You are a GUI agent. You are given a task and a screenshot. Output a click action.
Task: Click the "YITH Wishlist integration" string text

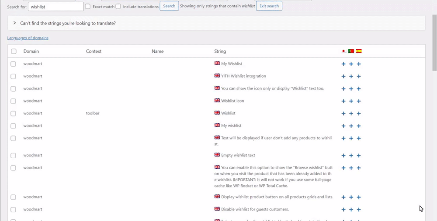(x=243, y=76)
